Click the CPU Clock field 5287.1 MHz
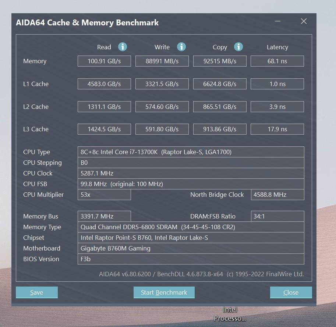The width and height of the screenshot is (336, 327). [x=191, y=173]
